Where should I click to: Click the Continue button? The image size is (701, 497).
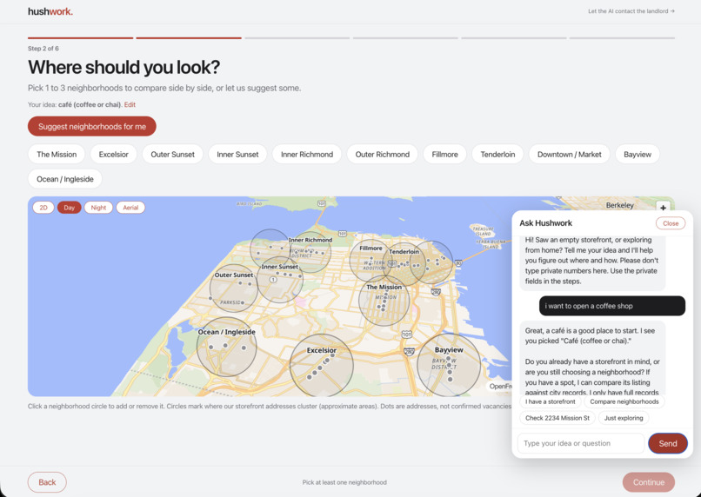(648, 482)
